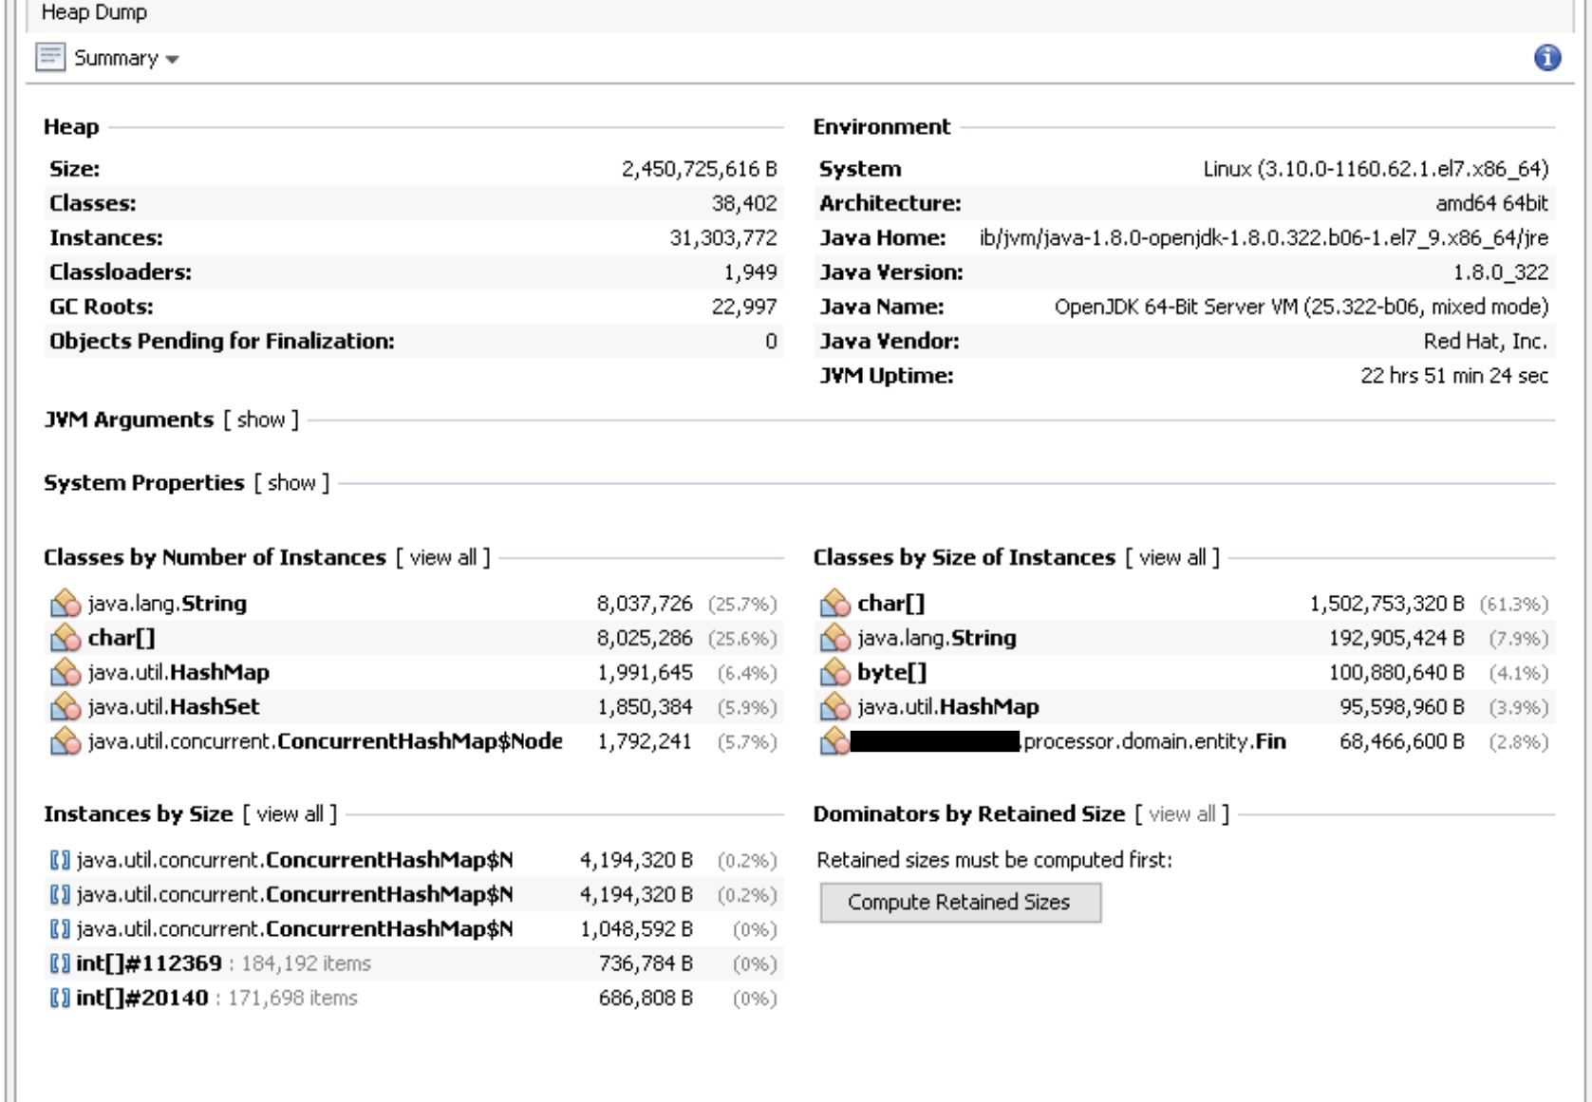Viewport: 1592px width, 1102px height.
Task: Click the java.lang.String class icon under Classes by Number of Instances
Action: (66, 604)
